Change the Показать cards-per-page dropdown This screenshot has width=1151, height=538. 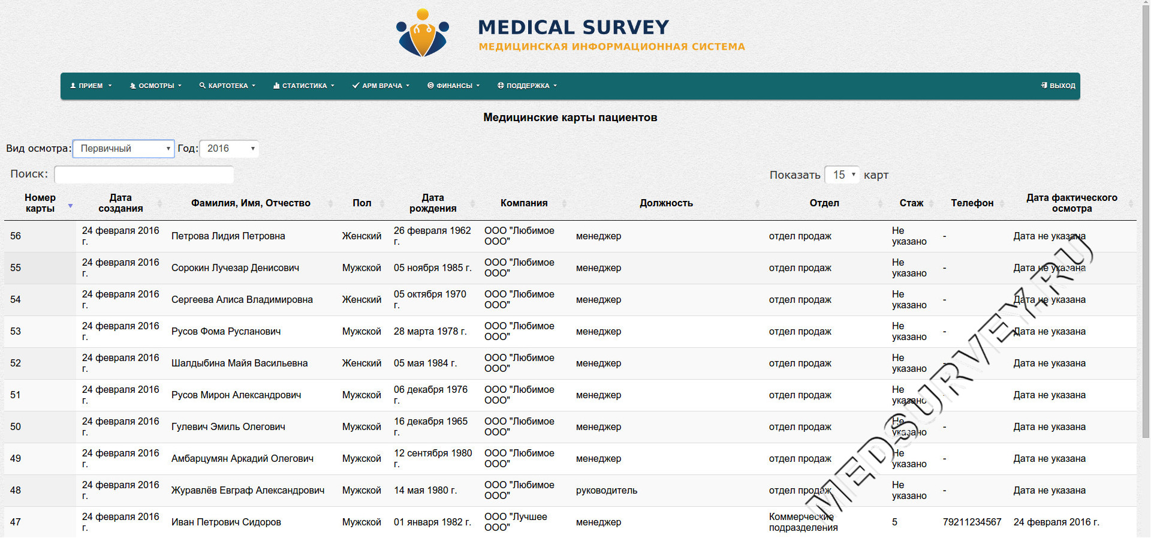coord(842,175)
